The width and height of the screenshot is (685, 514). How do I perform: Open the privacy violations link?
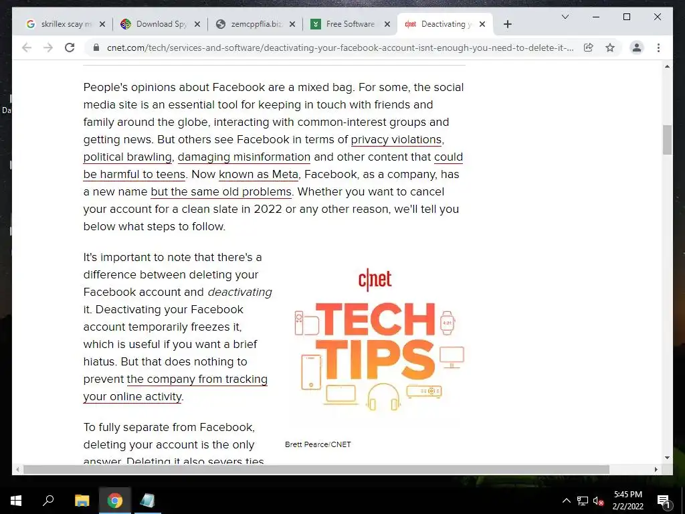(x=396, y=139)
